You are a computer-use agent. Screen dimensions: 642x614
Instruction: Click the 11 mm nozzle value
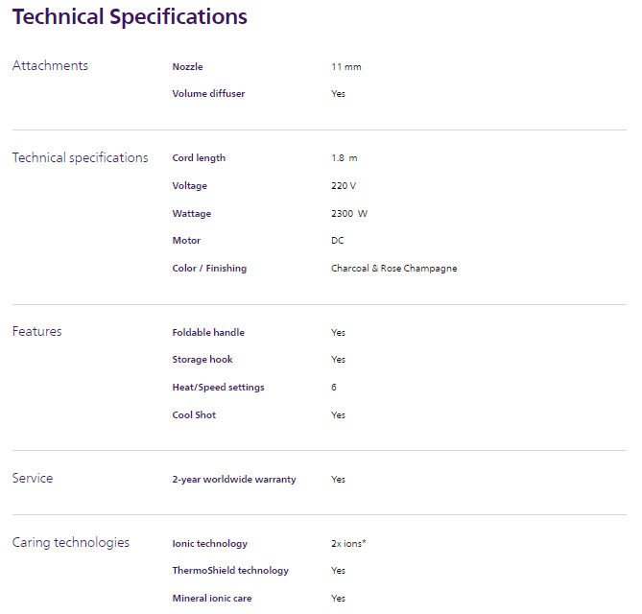345,67
